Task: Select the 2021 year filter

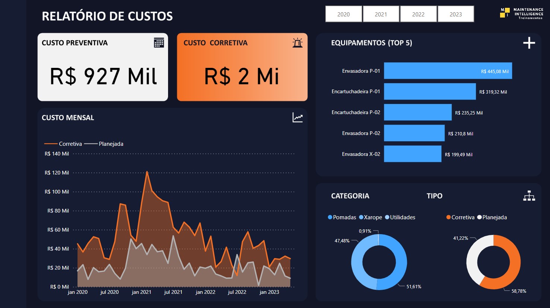Action: tap(381, 14)
